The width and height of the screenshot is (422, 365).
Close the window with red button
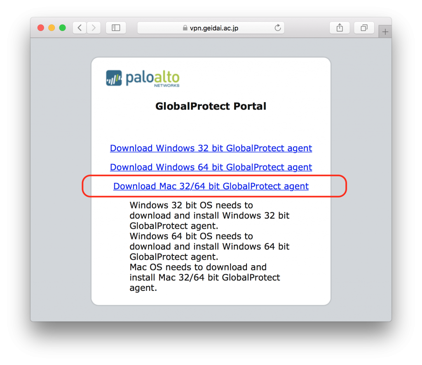pos(41,28)
